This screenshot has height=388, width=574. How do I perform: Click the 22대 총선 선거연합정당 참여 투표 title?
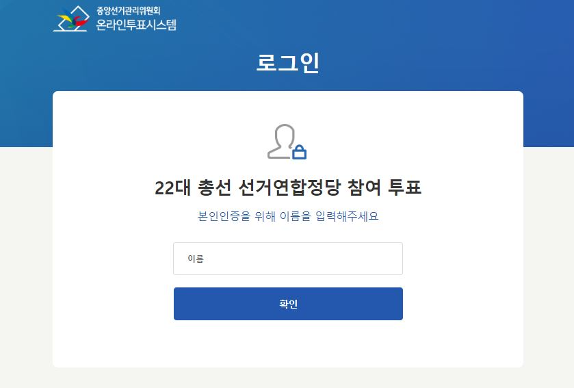coord(288,187)
